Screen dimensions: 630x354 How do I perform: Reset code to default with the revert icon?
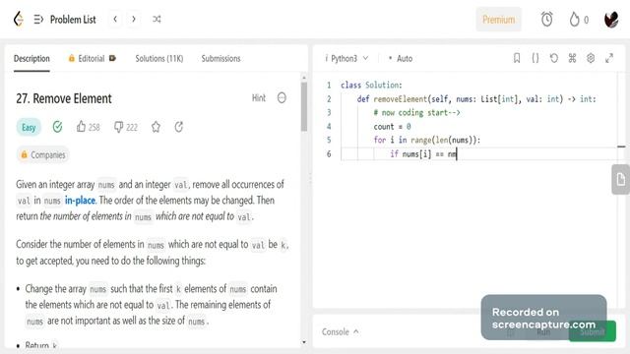tap(553, 58)
